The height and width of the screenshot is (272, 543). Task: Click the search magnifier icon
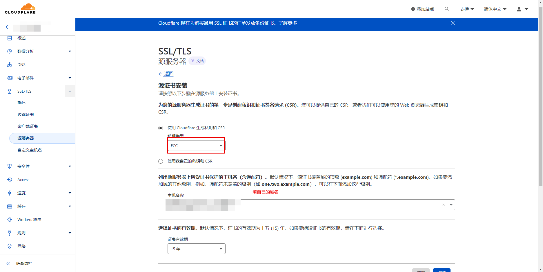click(447, 9)
